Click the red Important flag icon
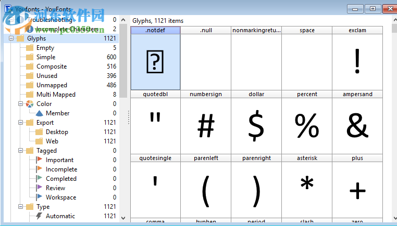 point(39,160)
